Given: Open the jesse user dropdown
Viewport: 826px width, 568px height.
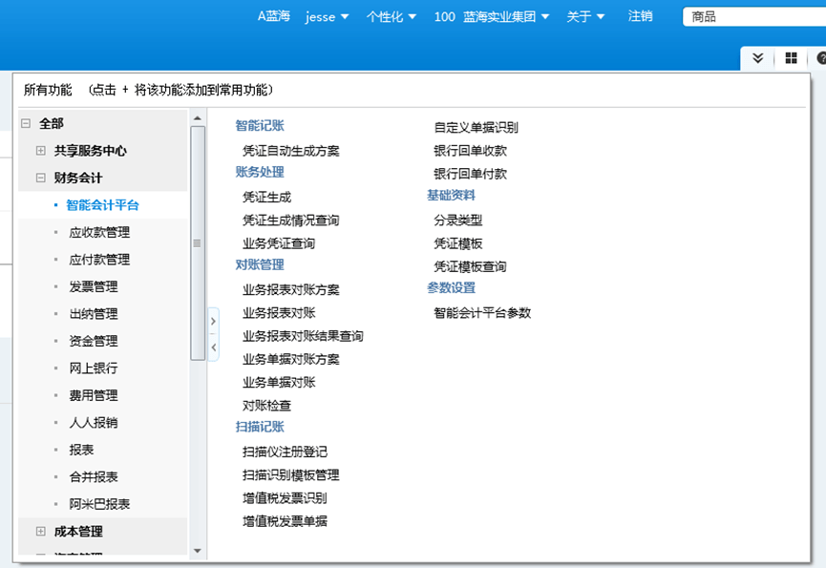Looking at the screenshot, I should (327, 17).
